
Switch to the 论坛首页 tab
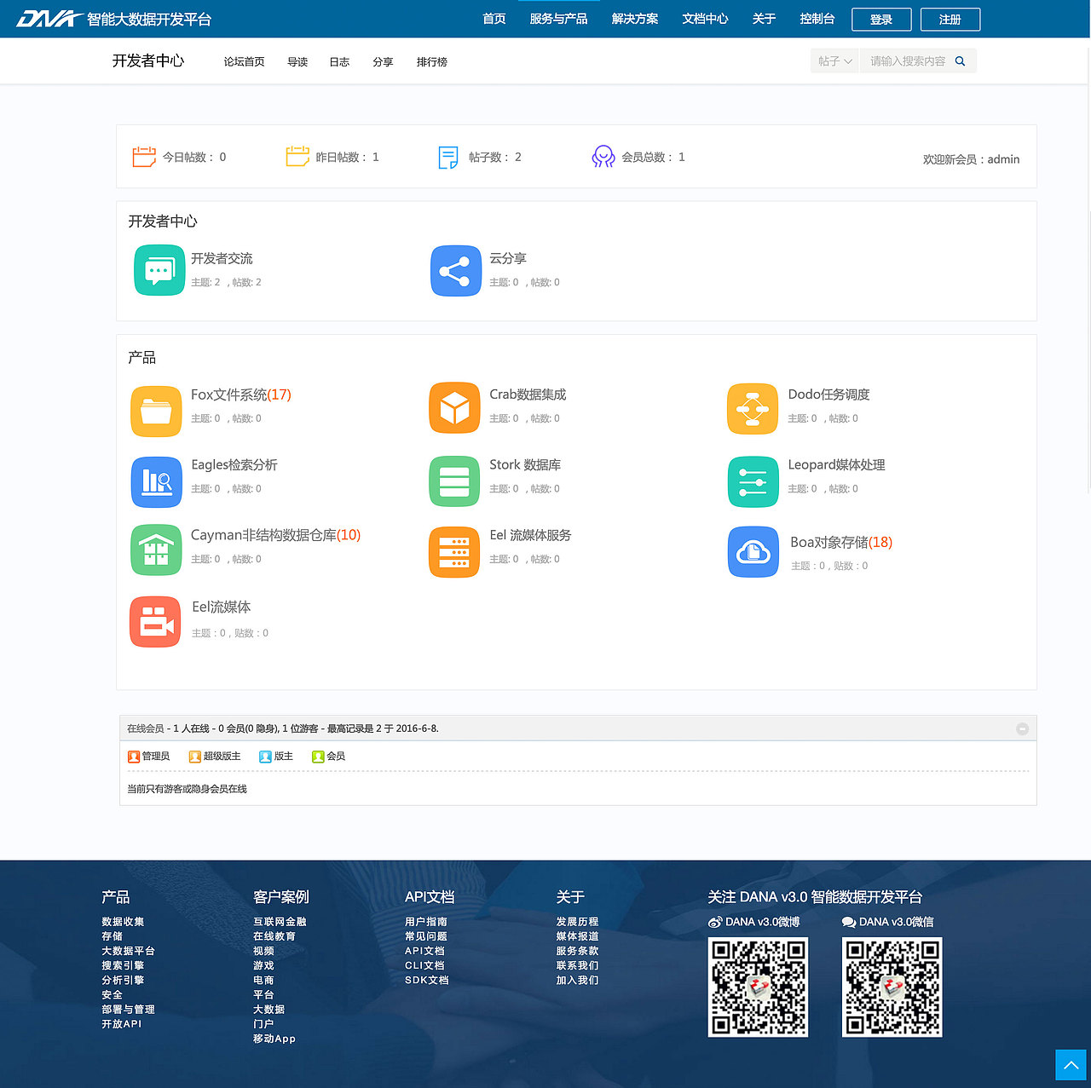click(245, 62)
